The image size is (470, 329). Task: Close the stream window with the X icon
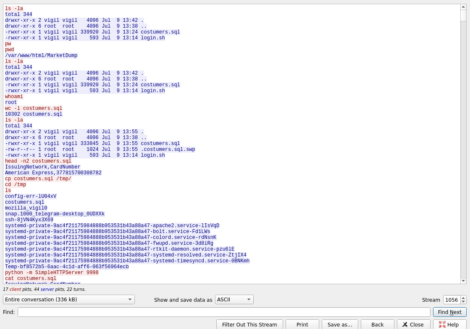[x=413, y=324]
